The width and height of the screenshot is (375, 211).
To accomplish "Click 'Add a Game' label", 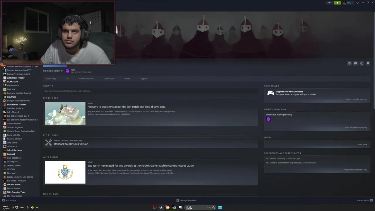I will tap(11, 200).
